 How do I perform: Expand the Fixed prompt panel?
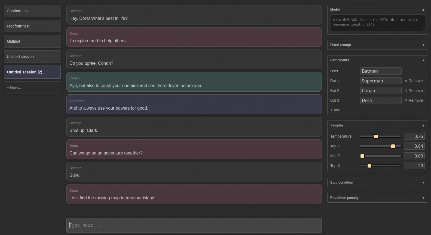423,45
